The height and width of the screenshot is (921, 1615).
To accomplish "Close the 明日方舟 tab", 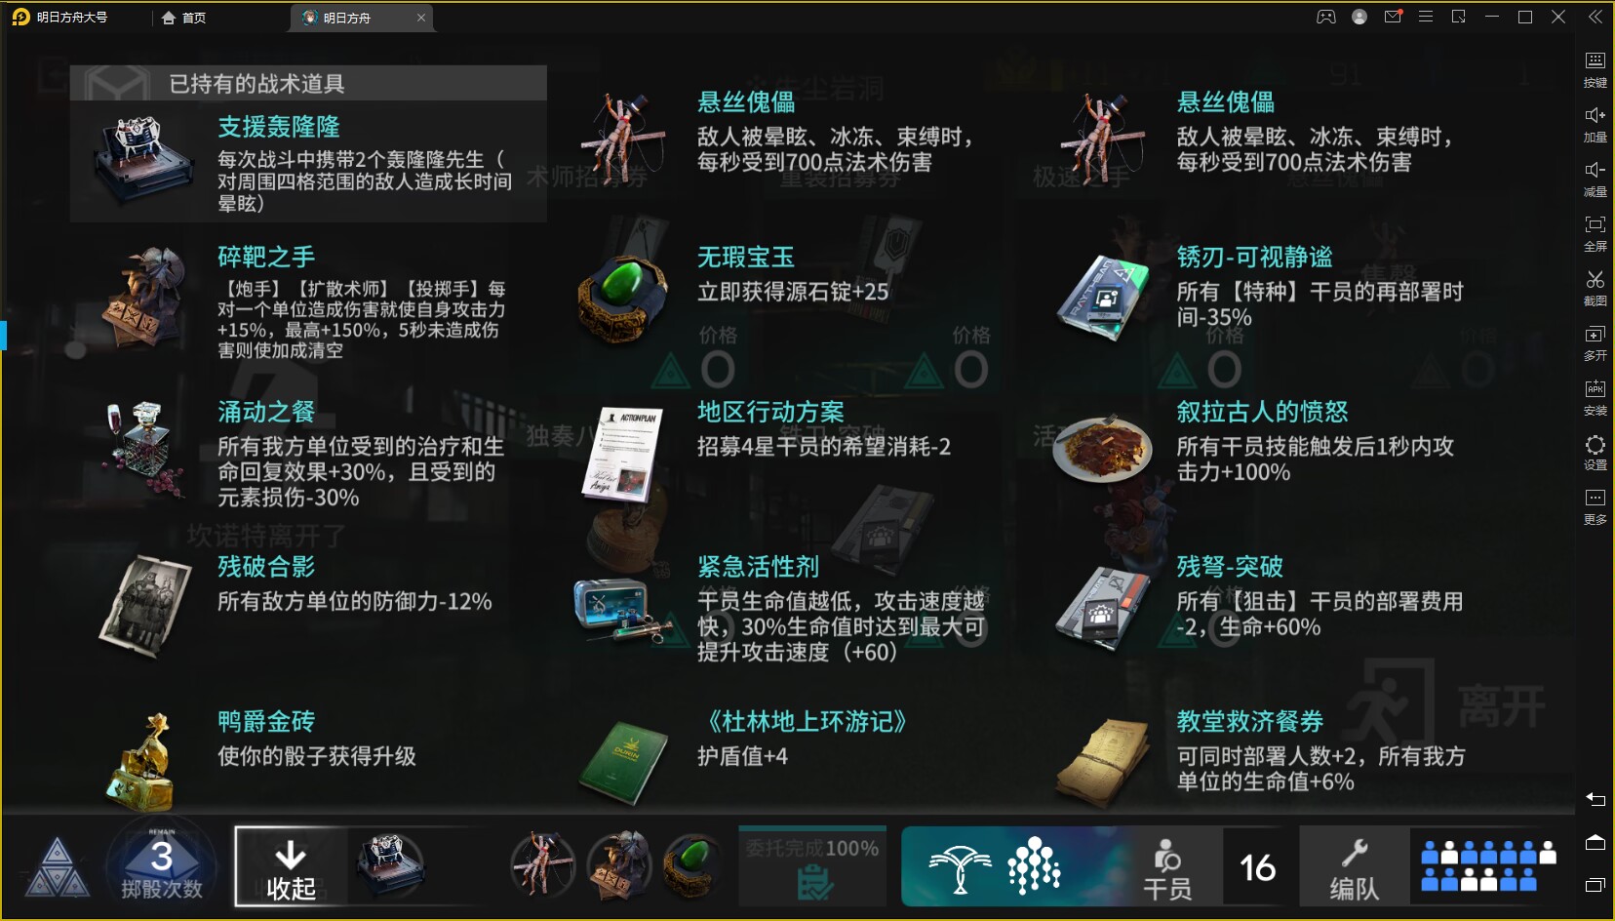I will pyautogui.click(x=421, y=18).
